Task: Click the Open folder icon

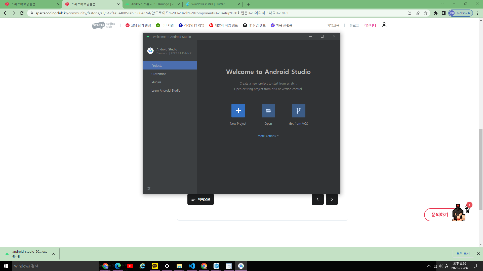Action: (x=268, y=111)
